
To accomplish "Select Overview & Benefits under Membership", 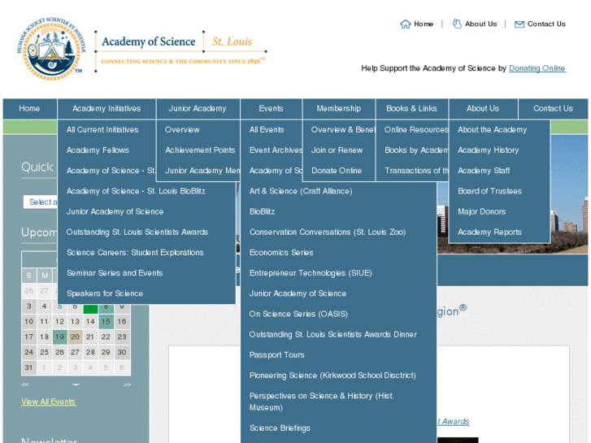I will click(343, 130).
